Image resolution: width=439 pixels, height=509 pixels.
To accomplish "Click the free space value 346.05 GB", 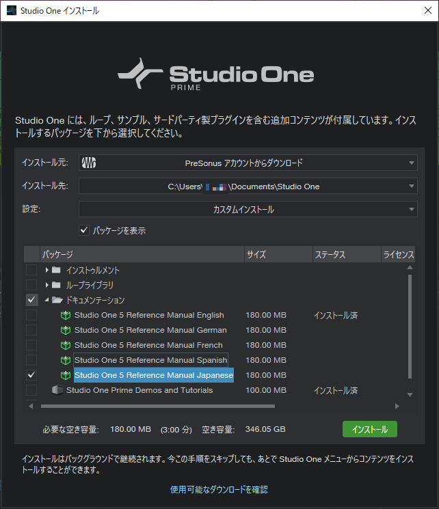I will tap(265, 429).
